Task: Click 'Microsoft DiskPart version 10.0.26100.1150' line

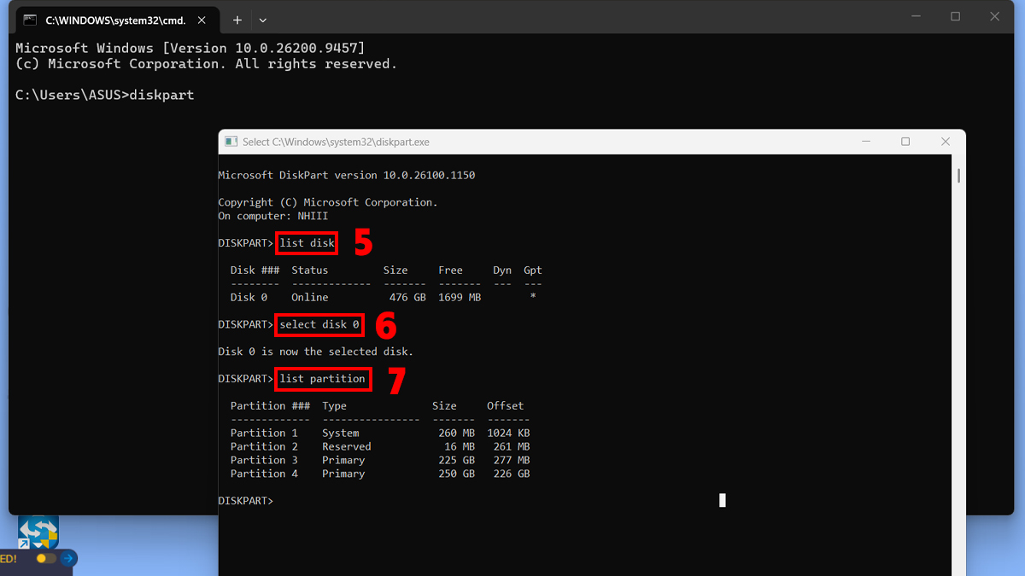Action: (x=347, y=175)
